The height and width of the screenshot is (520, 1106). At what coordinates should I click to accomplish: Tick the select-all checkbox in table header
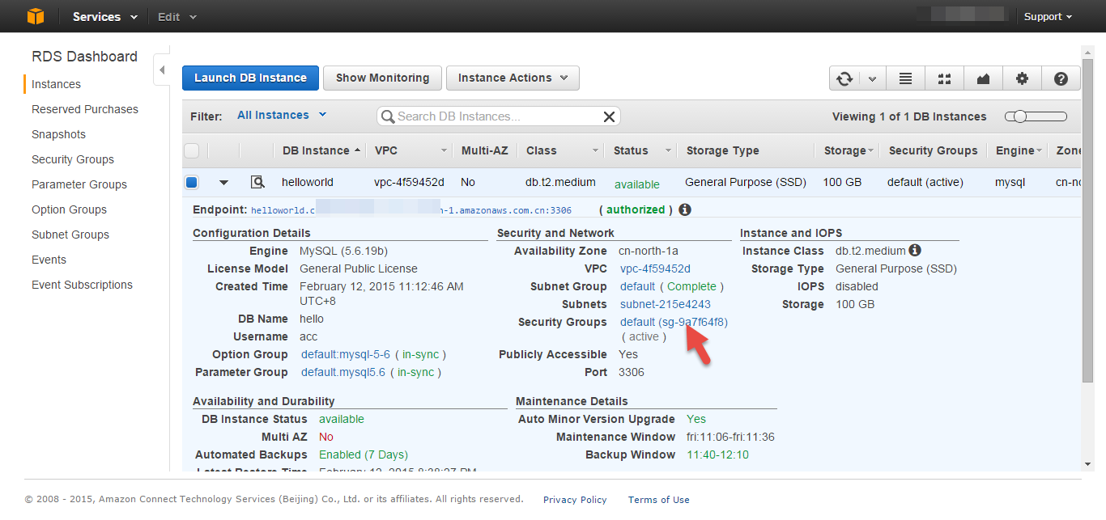(x=192, y=150)
